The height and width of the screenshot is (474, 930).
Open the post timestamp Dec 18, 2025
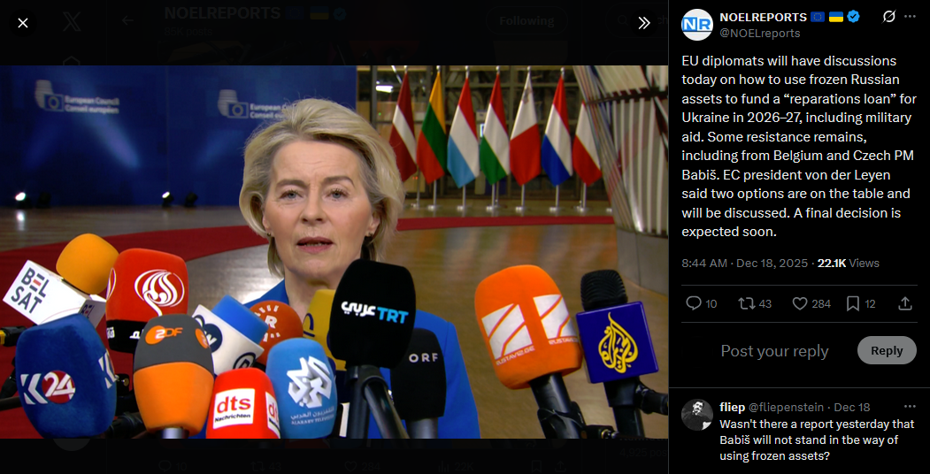coord(744,263)
